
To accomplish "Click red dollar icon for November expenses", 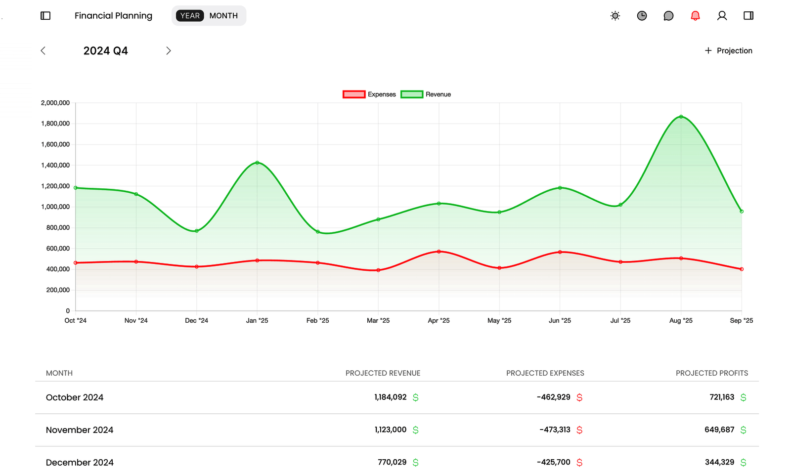I will coord(579,430).
